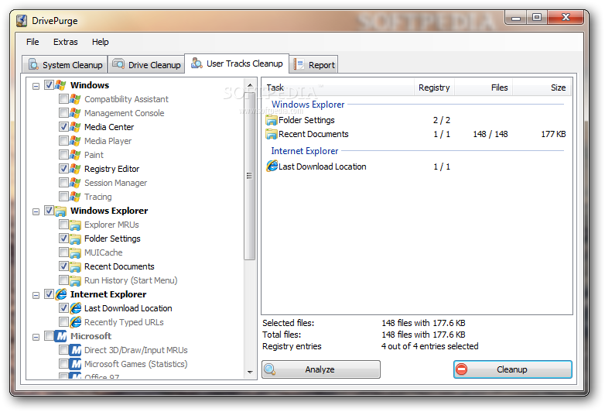Image resolution: width=605 pixels, height=412 pixels.
Task: Click the M icon next to Direct 3D/Draw/Input MRUs
Action: 76,350
